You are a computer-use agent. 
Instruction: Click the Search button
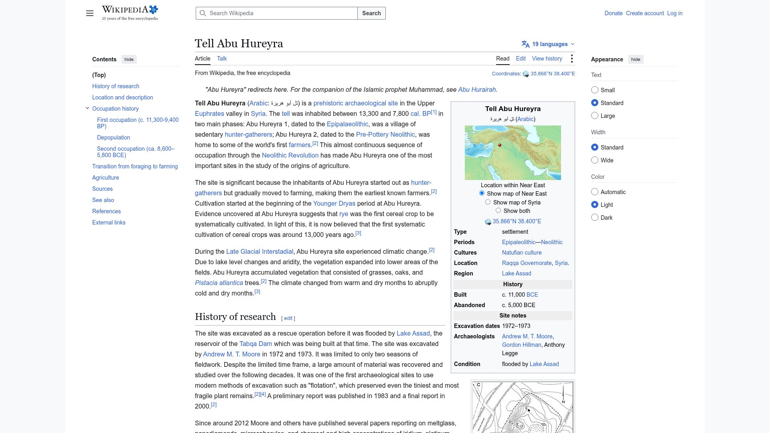[x=371, y=13]
